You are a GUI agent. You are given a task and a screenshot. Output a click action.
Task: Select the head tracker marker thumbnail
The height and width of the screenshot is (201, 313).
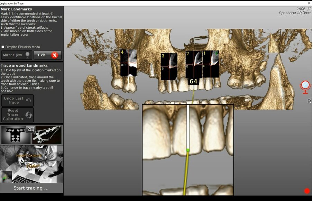coord(16,135)
